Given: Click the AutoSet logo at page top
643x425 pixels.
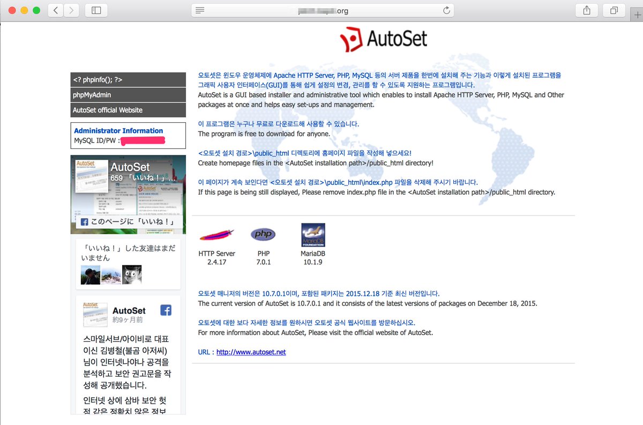Looking at the screenshot, I should tap(383, 38).
